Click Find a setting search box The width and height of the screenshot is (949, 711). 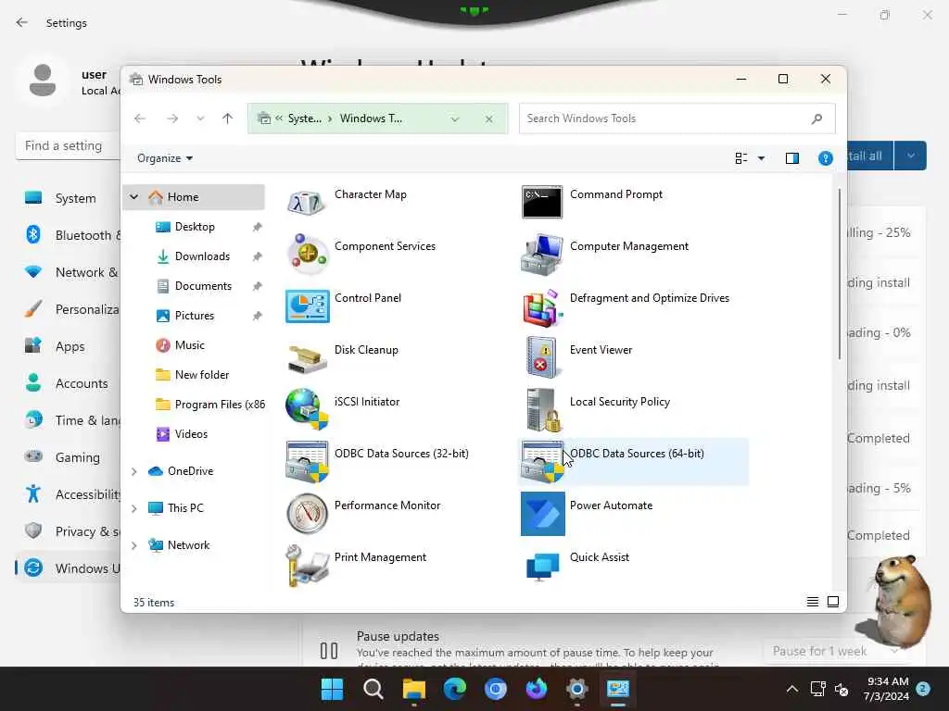(x=68, y=145)
